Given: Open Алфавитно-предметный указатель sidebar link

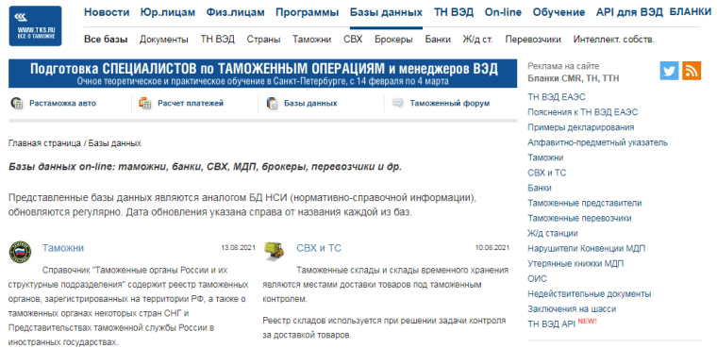Looking at the screenshot, I should click(x=597, y=142).
